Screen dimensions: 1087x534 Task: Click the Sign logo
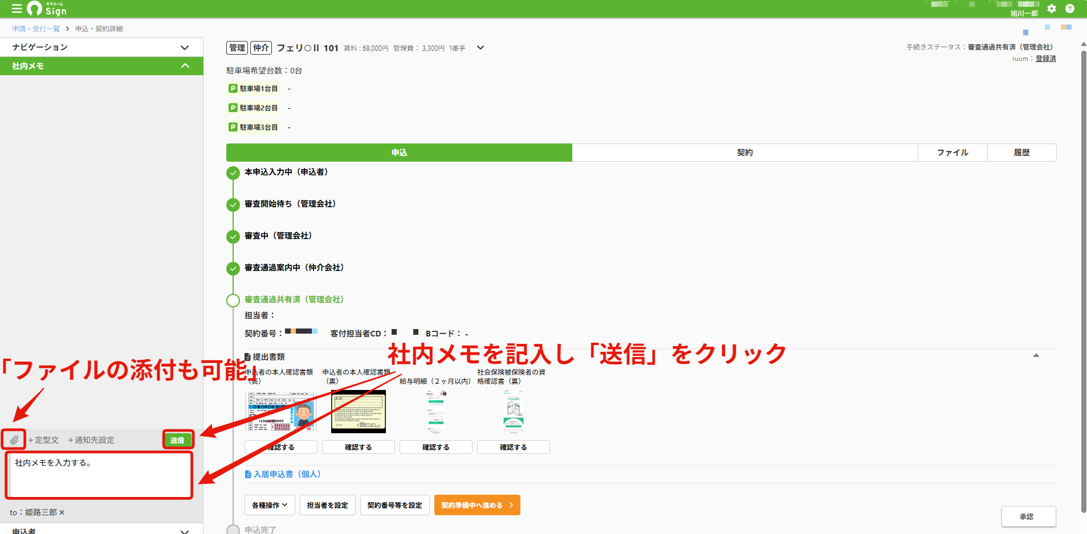(47, 9)
